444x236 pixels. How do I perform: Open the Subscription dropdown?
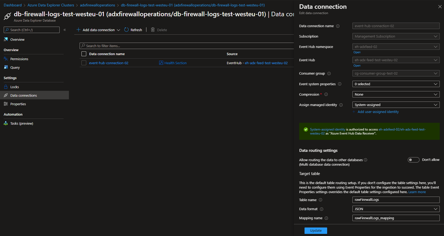point(396,36)
